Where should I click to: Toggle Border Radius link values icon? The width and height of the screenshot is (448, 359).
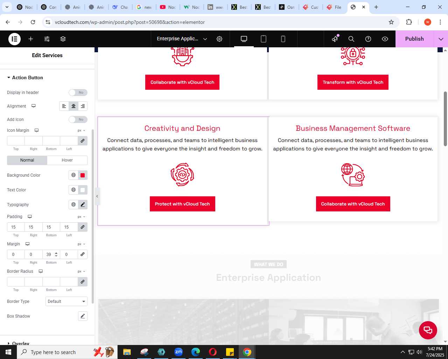click(83, 282)
